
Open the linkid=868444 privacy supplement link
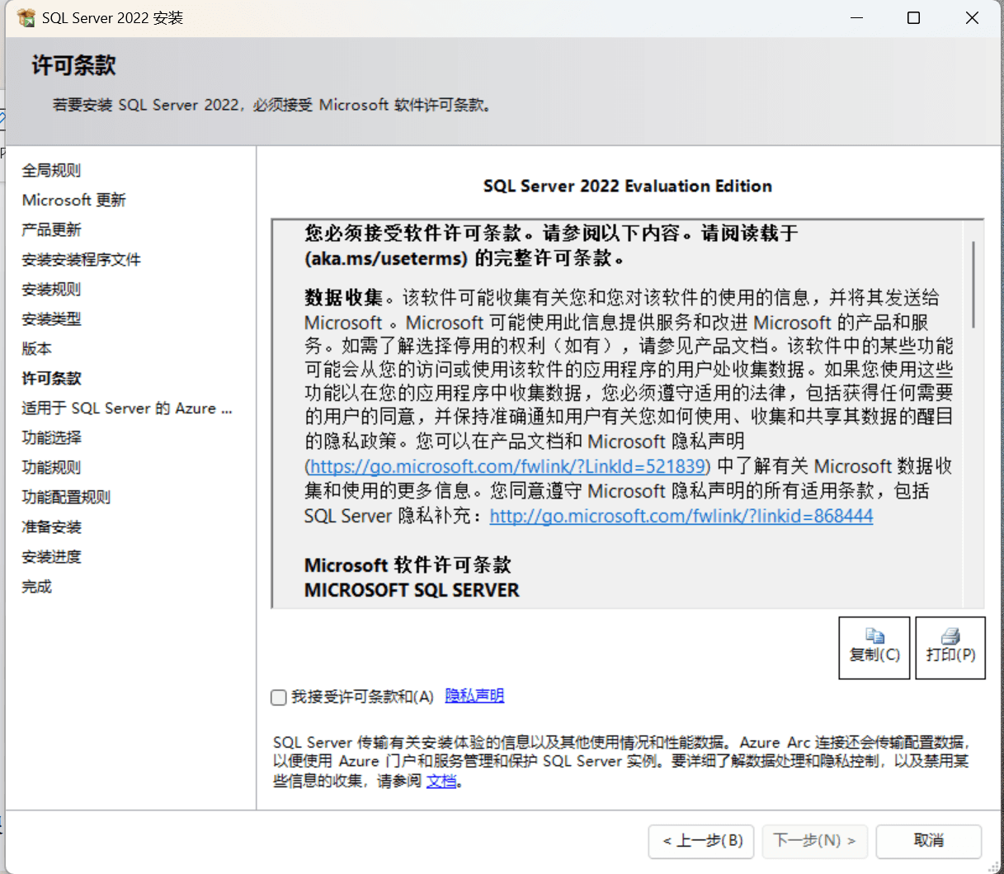tap(681, 516)
